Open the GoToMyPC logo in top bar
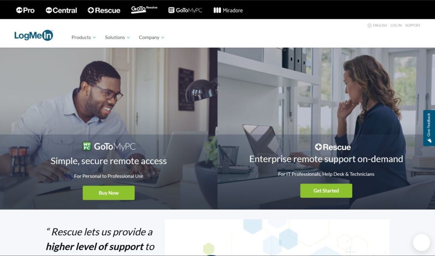 (x=185, y=10)
